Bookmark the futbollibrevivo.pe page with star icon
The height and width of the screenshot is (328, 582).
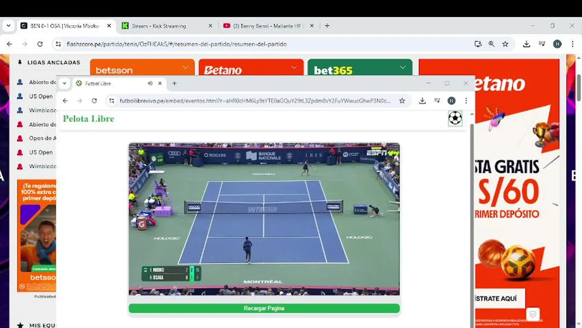(x=402, y=101)
